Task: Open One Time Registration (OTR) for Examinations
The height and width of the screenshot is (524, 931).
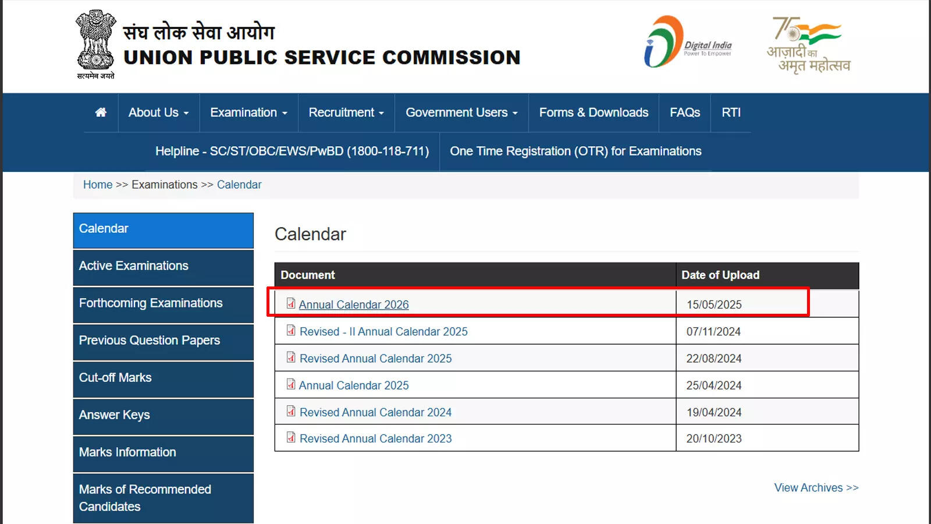Action: point(575,151)
